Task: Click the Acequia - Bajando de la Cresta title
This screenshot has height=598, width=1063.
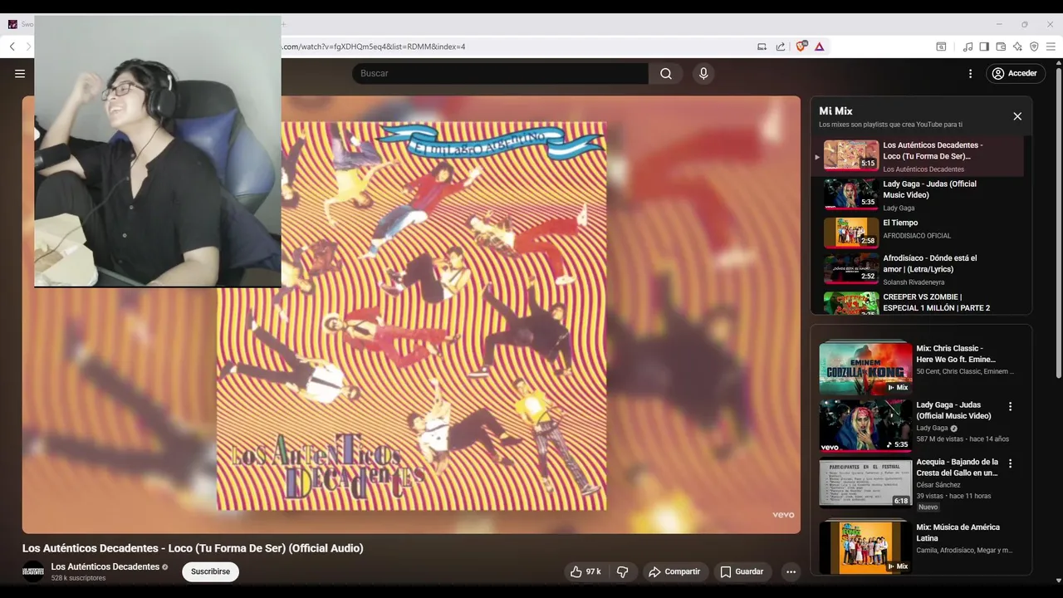Action: pos(958,467)
